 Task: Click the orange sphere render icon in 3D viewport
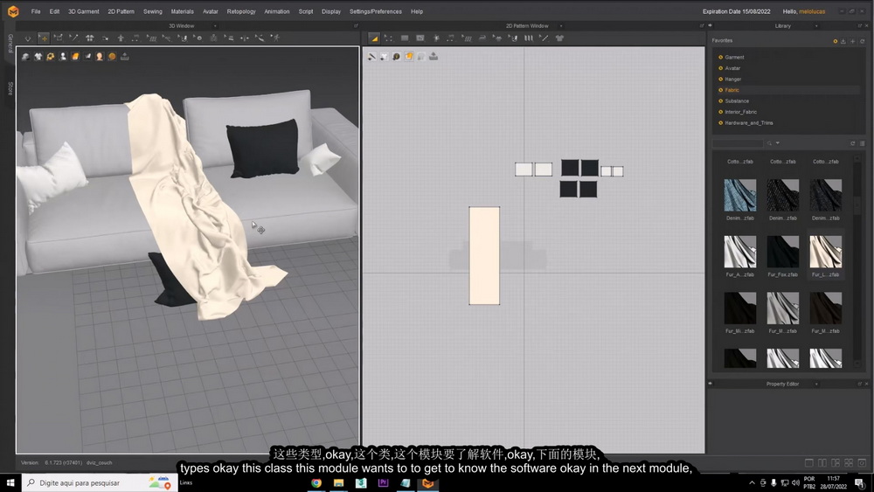112,56
